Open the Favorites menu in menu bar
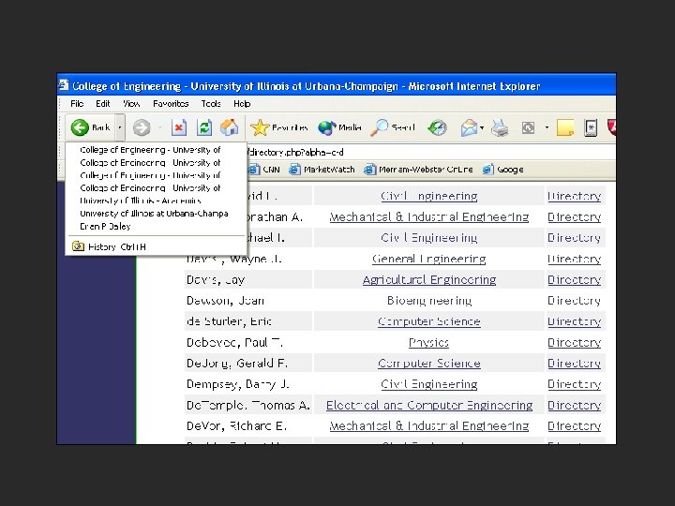 (x=171, y=104)
